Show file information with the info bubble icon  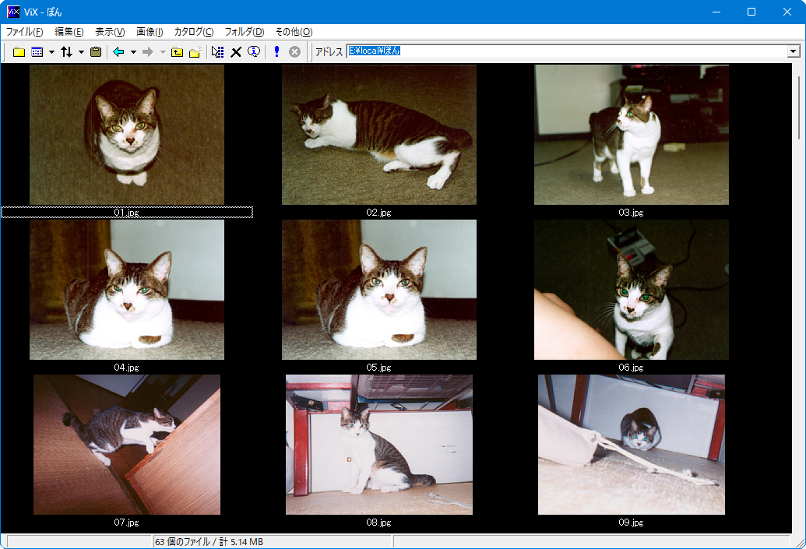tap(254, 52)
